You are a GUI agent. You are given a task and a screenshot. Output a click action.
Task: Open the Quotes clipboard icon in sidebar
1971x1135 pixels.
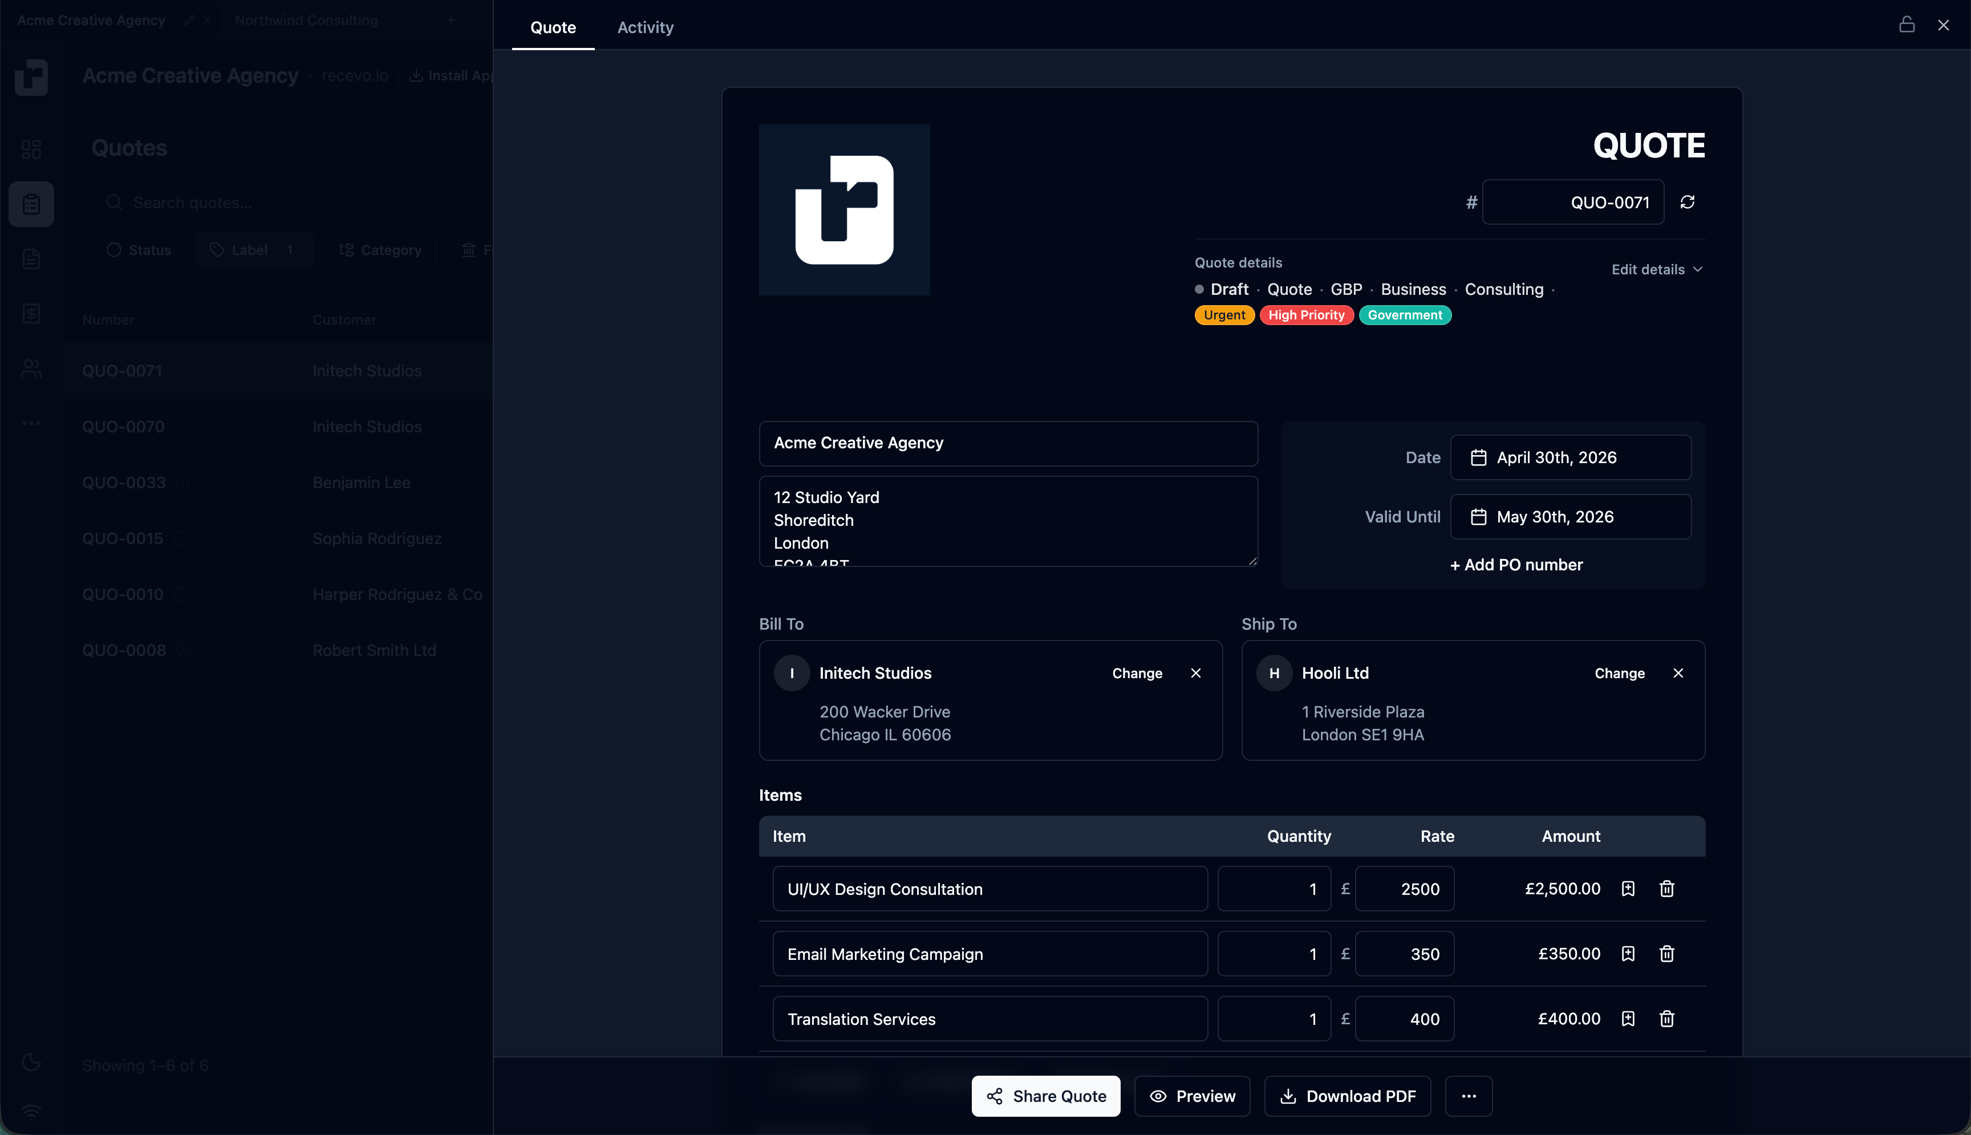(x=31, y=204)
